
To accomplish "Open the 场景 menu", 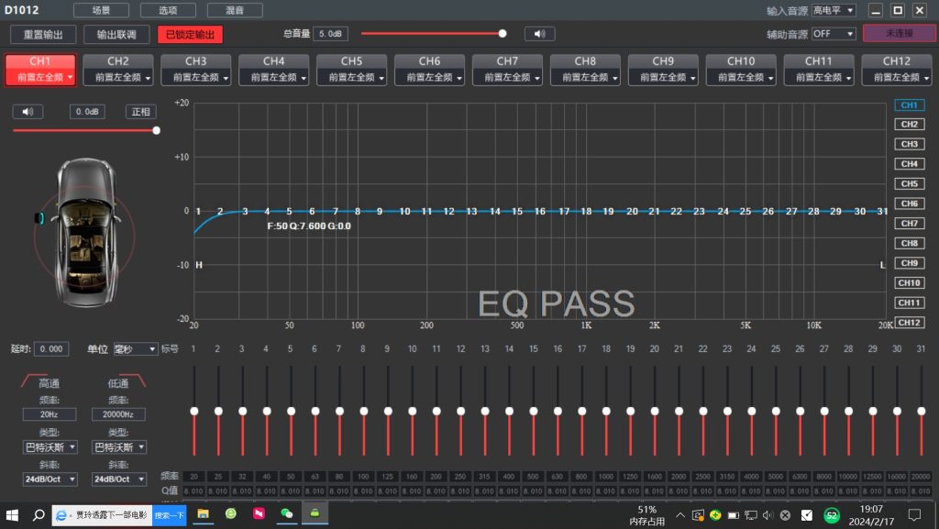I will [x=101, y=10].
